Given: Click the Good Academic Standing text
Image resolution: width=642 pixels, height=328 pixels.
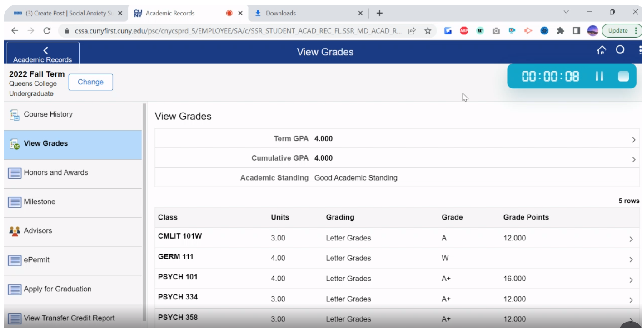Looking at the screenshot, I should pos(356,178).
